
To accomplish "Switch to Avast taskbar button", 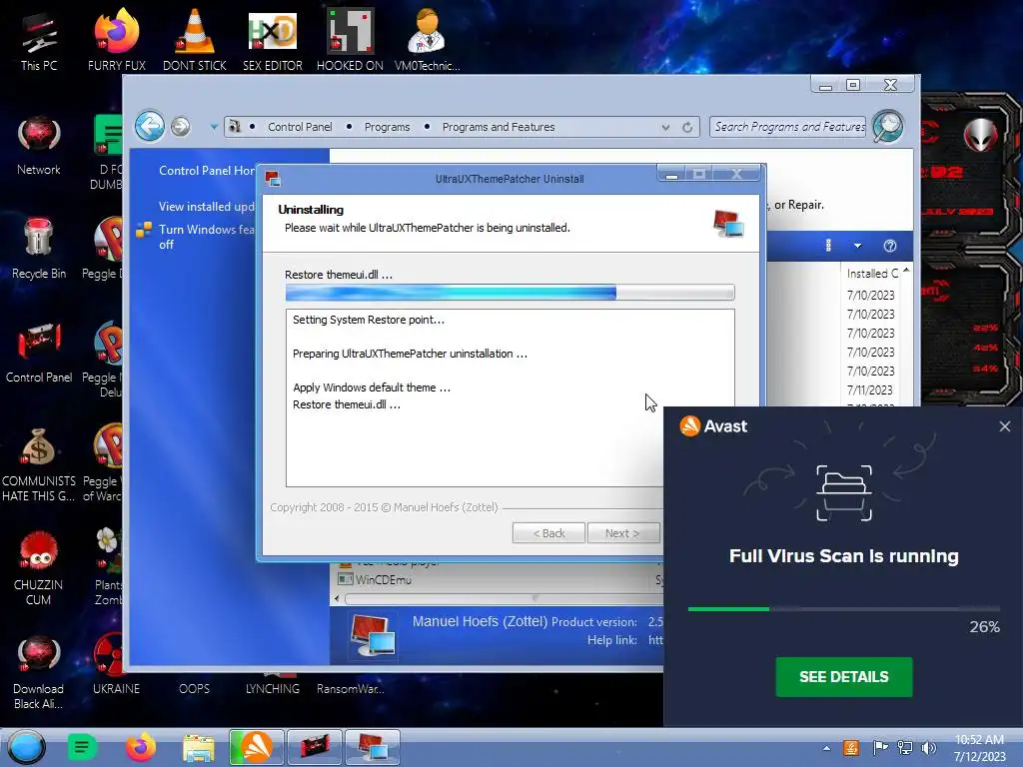I will coord(257,747).
